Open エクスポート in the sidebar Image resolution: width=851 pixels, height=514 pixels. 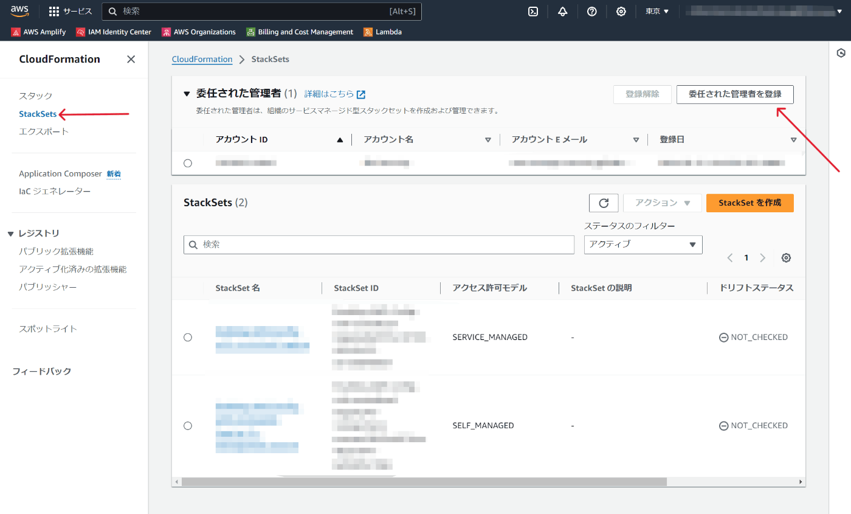point(44,131)
